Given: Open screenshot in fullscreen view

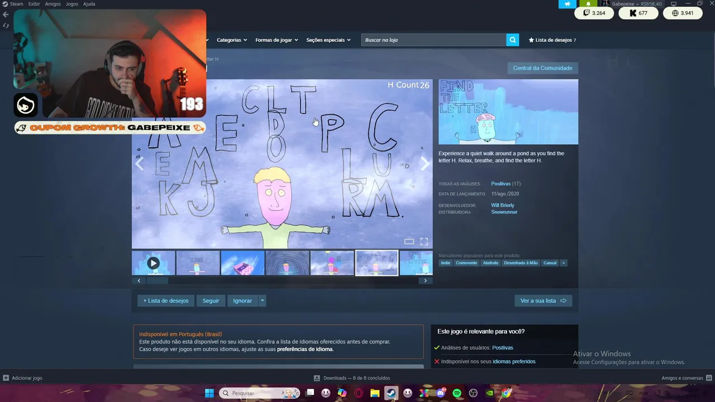Looking at the screenshot, I should 424,241.
